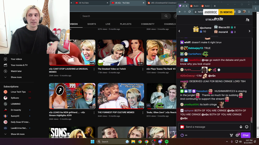Switch to the LivestreamFail browser tab
The width and height of the screenshot is (259, 145).
coord(162,3)
